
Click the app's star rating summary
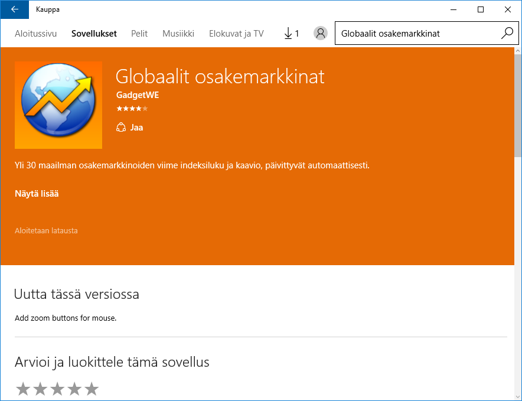coord(132,109)
